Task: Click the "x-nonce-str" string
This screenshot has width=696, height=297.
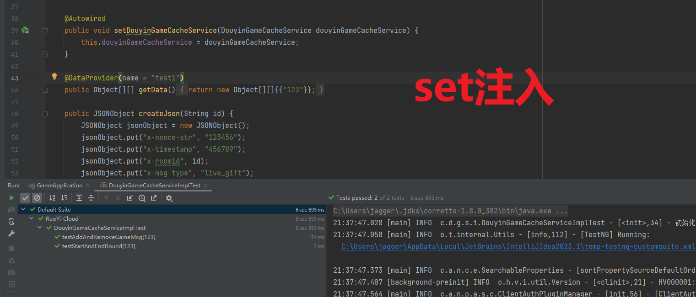Action: coord(169,137)
